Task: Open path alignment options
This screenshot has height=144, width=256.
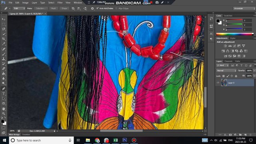Action: click(79, 8)
